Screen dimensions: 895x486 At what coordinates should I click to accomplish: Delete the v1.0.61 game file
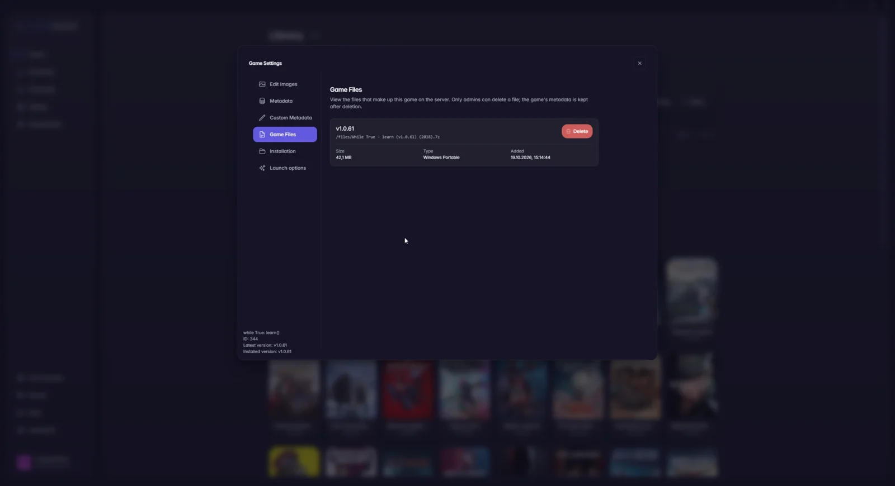click(x=577, y=131)
